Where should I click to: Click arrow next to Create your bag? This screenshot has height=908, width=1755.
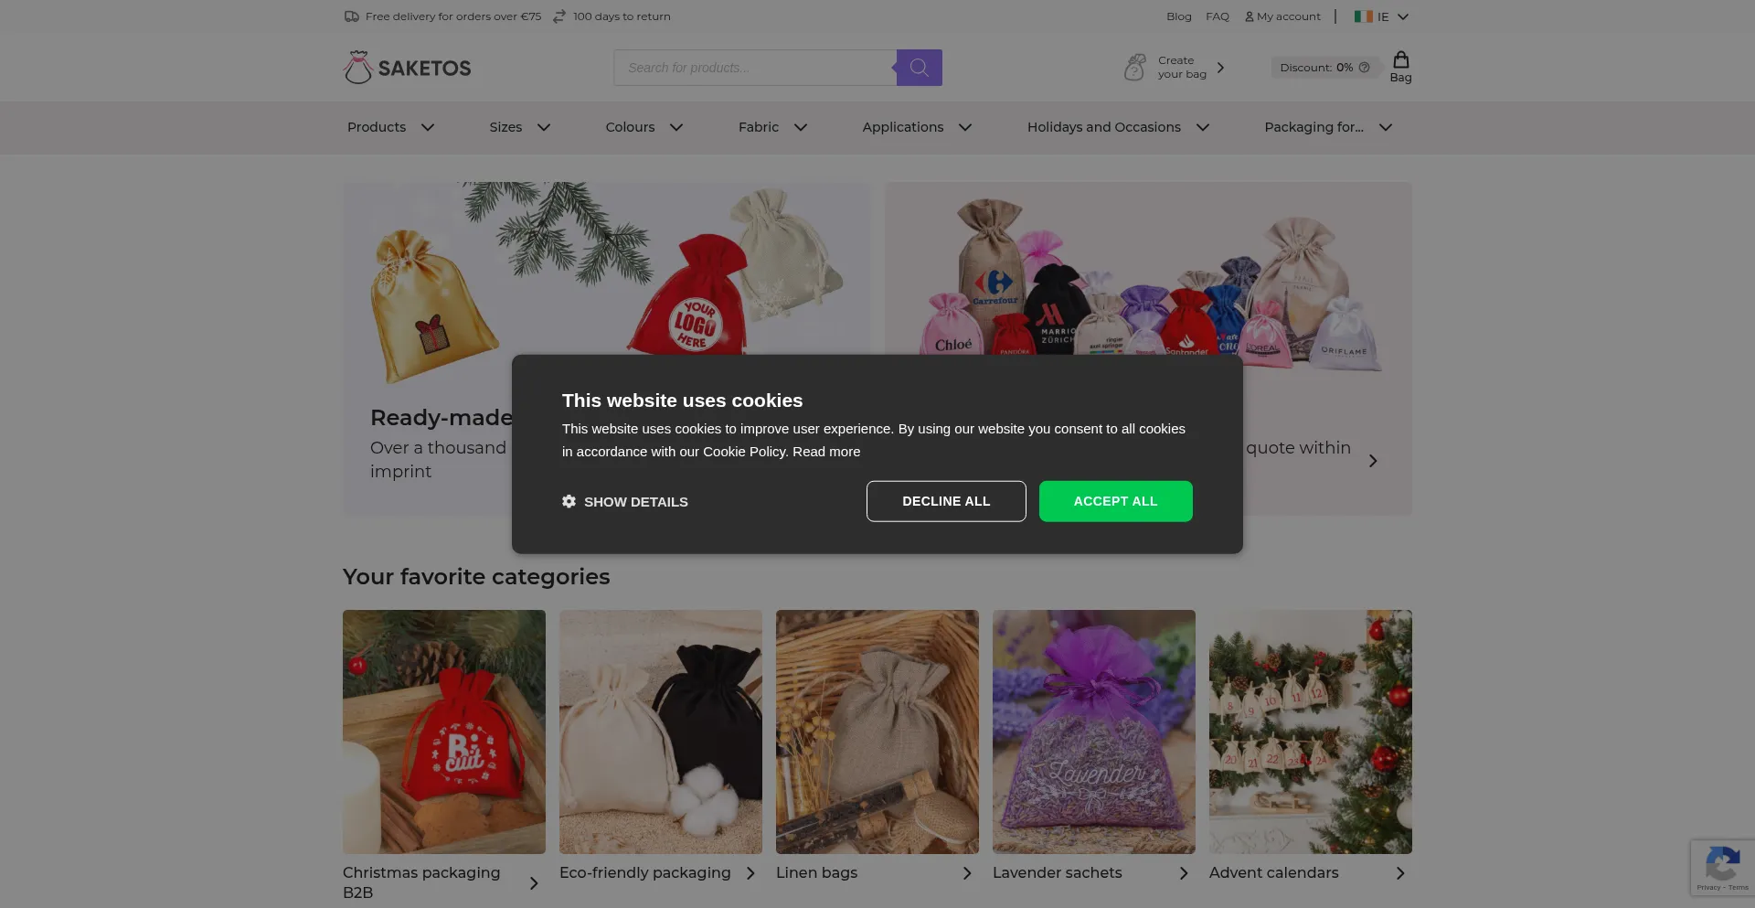click(1220, 68)
